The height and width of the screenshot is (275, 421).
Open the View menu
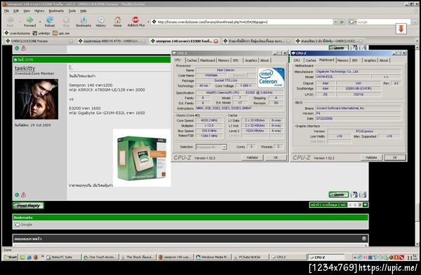coord(27,10)
